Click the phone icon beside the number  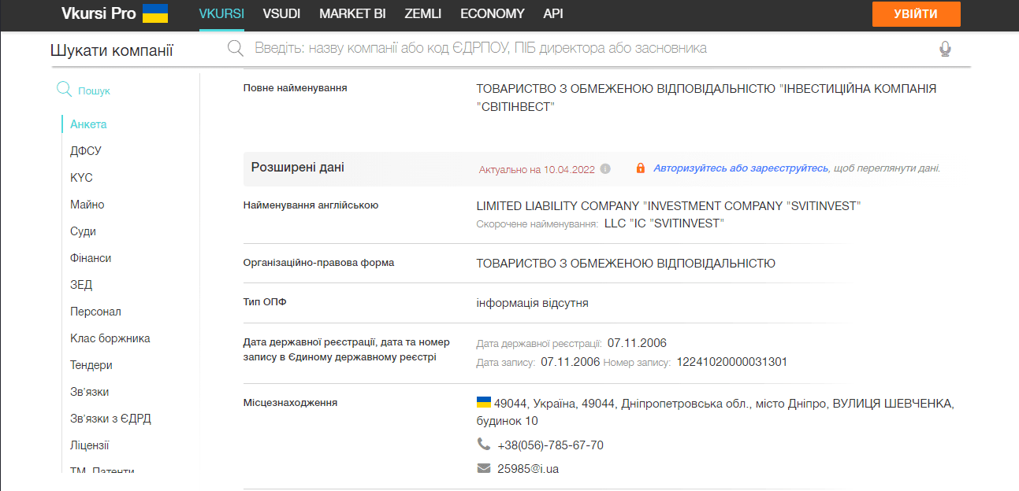(484, 444)
